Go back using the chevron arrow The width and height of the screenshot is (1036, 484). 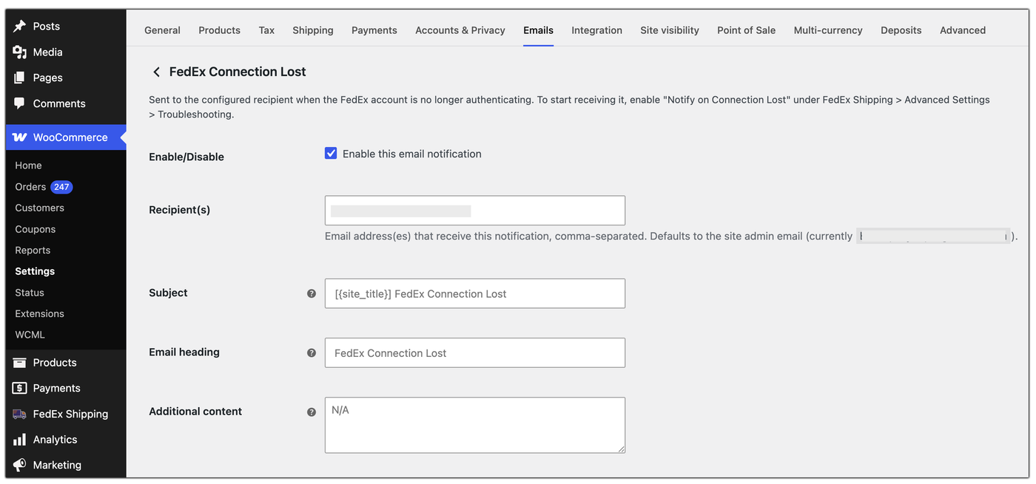(x=156, y=72)
